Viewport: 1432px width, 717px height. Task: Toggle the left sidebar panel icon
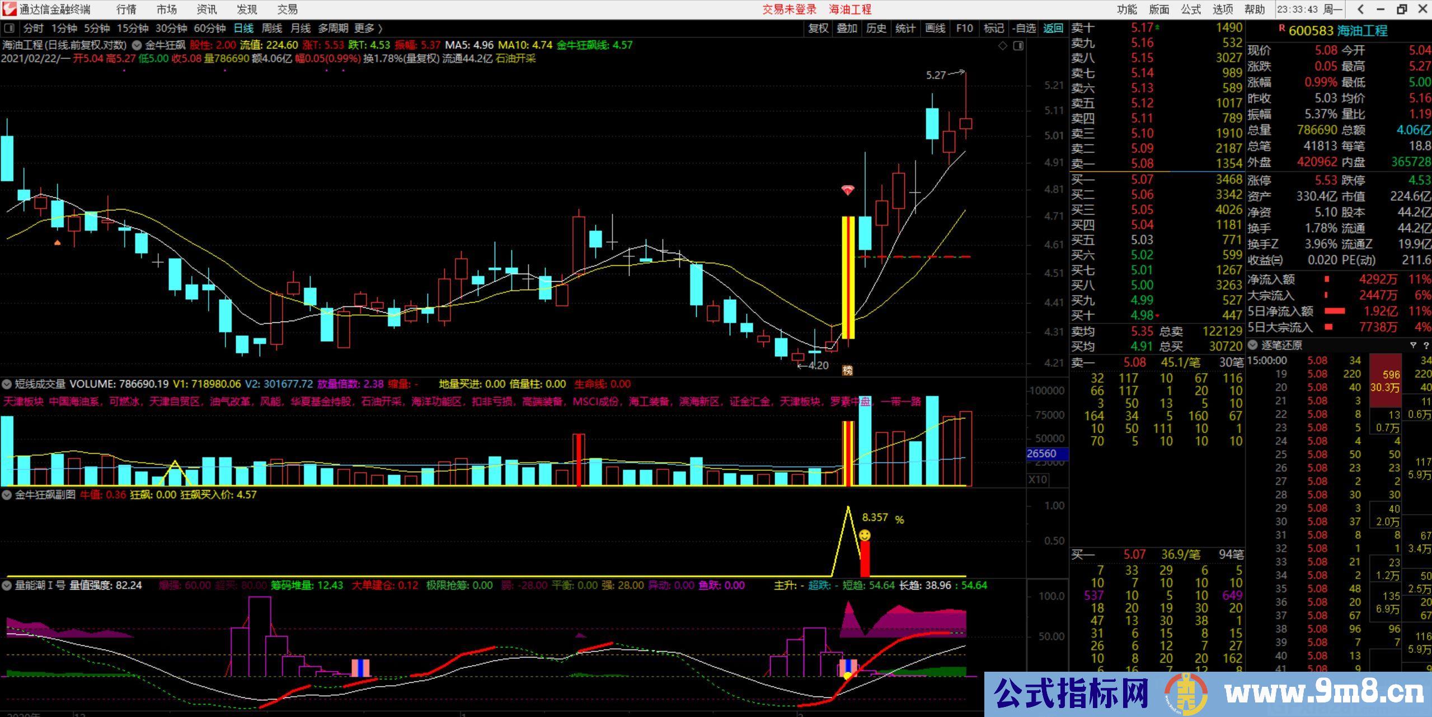pos(9,29)
